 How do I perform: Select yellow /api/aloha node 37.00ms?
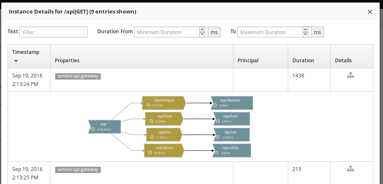[x=164, y=150]
